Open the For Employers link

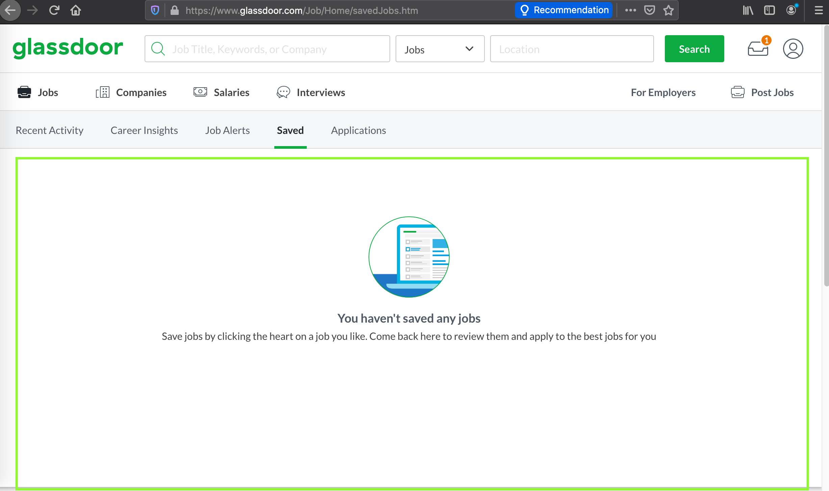[x=663, y=93]
